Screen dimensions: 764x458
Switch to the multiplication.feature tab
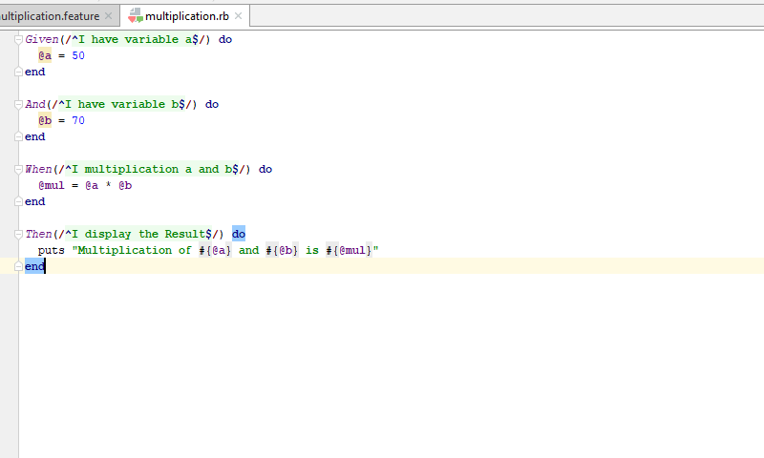(50, 16)
